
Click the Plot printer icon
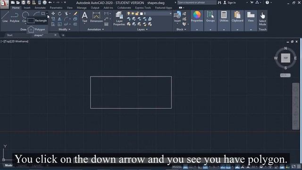pos(44,2)
